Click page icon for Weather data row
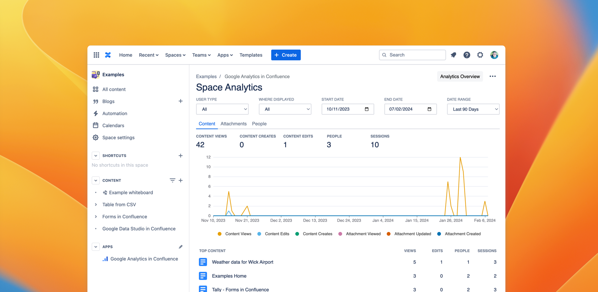The height and width of the screenshot is (292, 598). (x=203, y=262)
